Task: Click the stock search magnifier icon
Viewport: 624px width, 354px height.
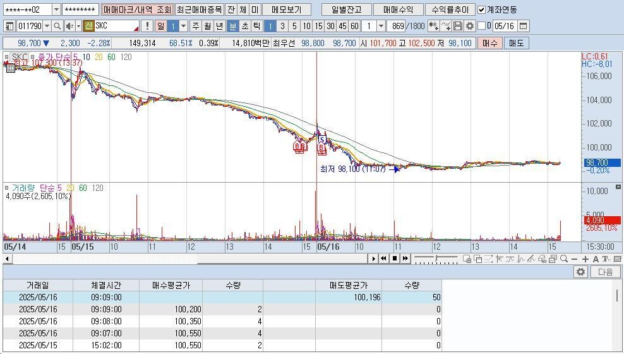Action: coord(57,26)
